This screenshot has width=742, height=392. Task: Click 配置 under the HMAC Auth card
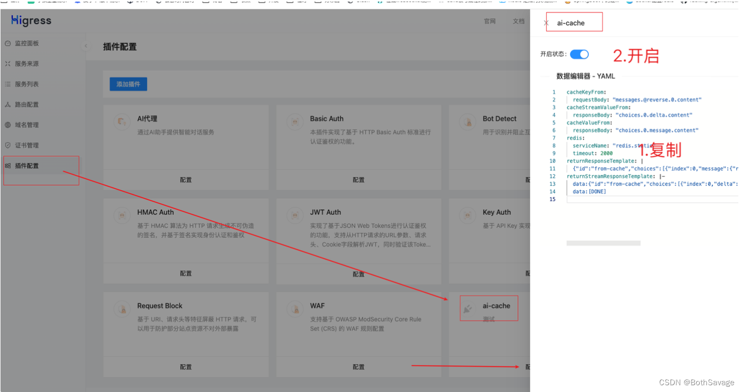pos(186,273)
